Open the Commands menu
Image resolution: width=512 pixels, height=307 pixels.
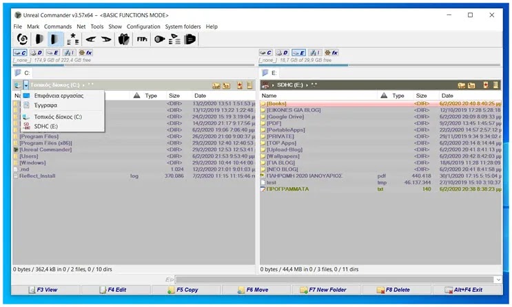click(x=58, y=27)
